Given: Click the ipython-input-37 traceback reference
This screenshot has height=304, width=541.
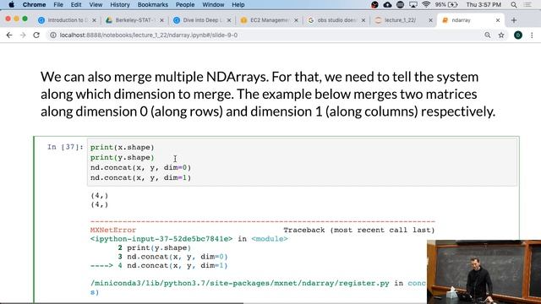Looking at the screenshot, I should click(x=161, y=239).
